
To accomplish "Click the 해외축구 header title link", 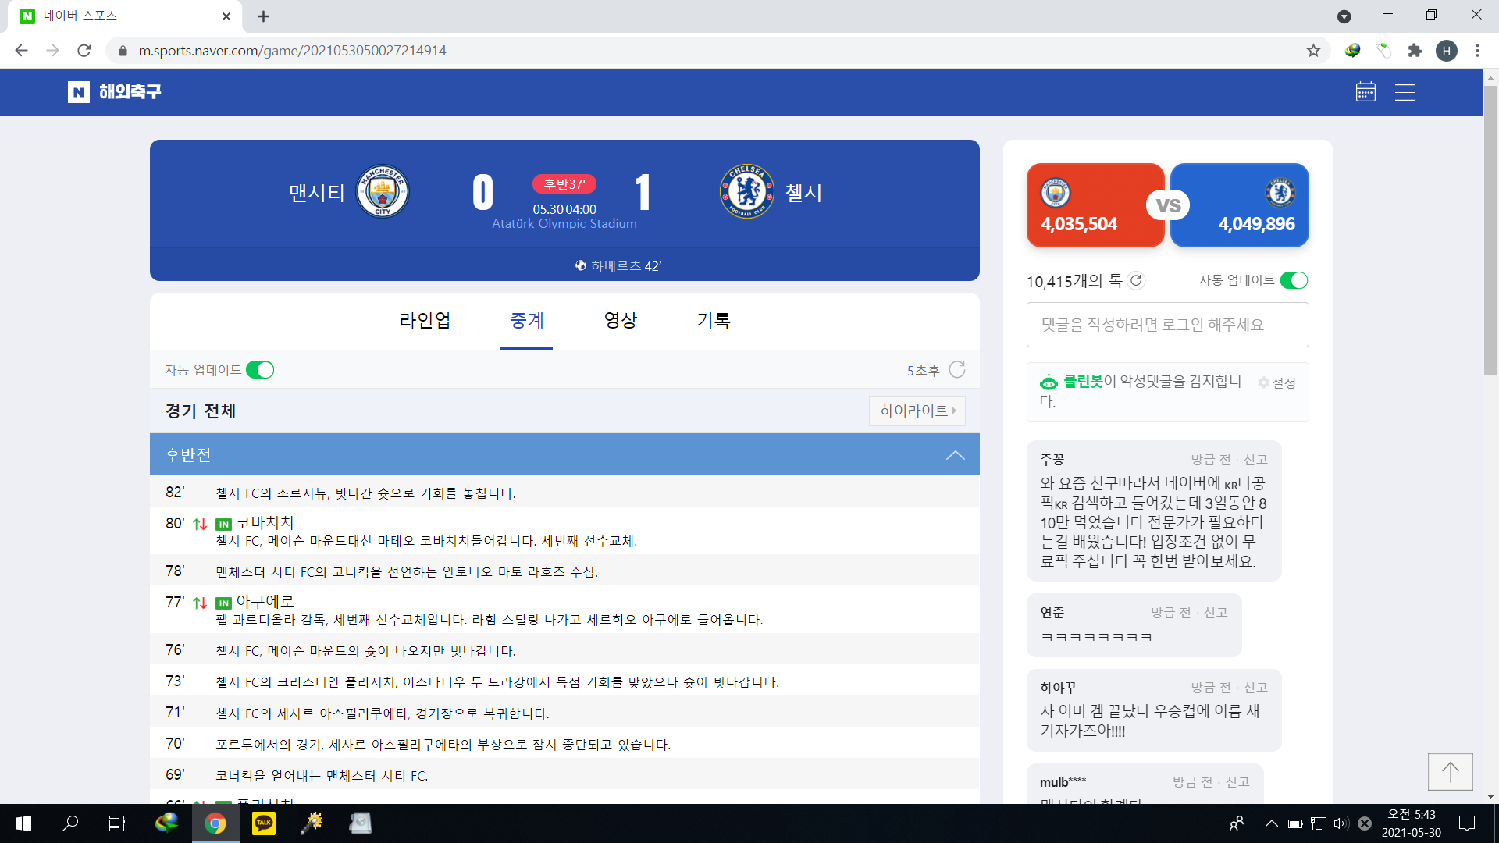I will pos(130,92).
